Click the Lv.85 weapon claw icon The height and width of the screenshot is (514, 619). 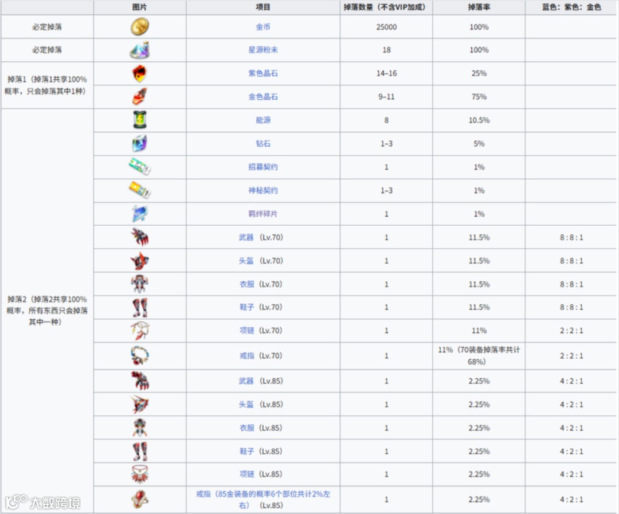[140, 381]
